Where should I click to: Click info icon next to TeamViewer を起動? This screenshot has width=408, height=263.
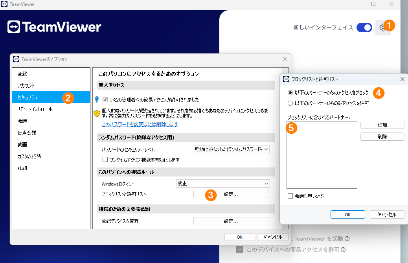point(347,239)
